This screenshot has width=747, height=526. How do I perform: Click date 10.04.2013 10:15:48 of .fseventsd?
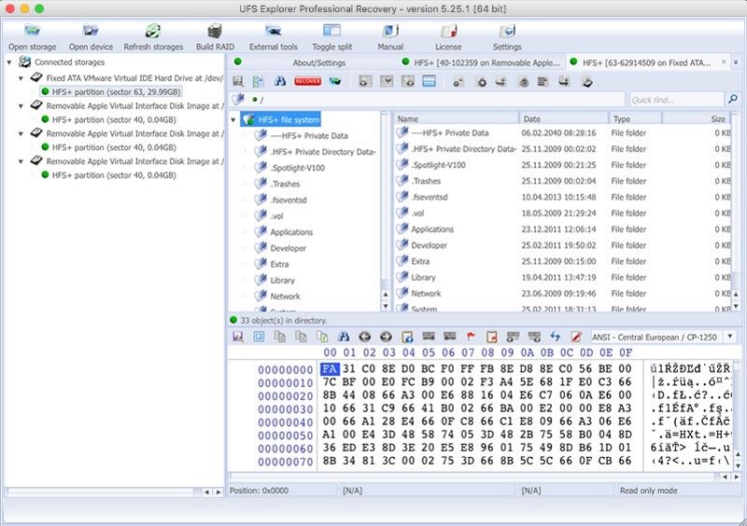click(558, 197)
